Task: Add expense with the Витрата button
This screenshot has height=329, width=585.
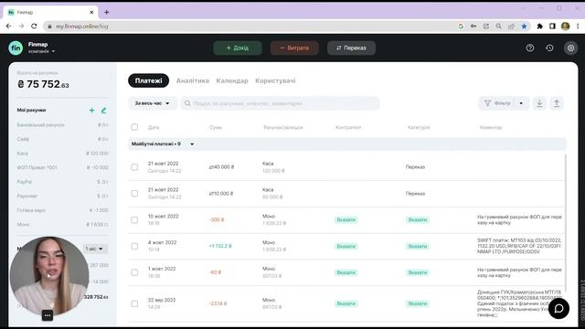Action: [294, 48]
